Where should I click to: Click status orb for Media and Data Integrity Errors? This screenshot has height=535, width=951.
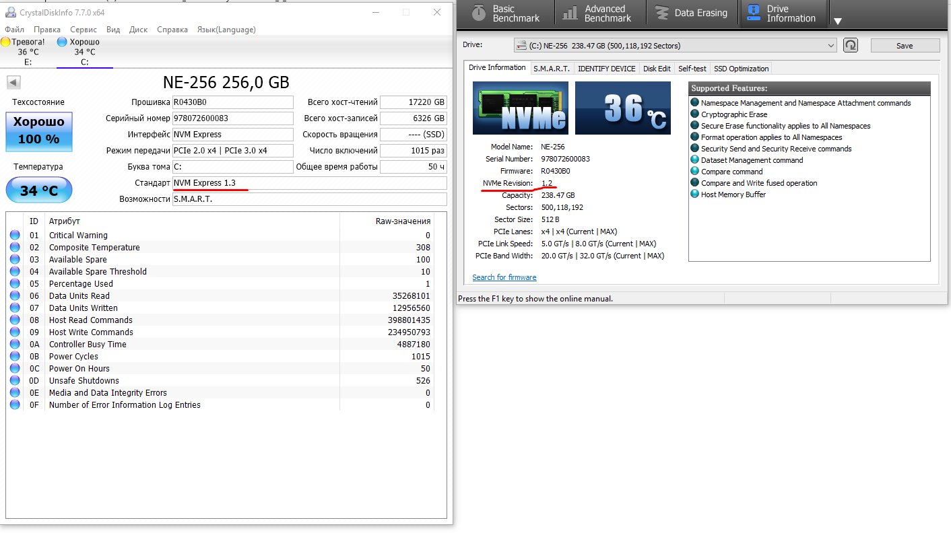pos(15,393)
